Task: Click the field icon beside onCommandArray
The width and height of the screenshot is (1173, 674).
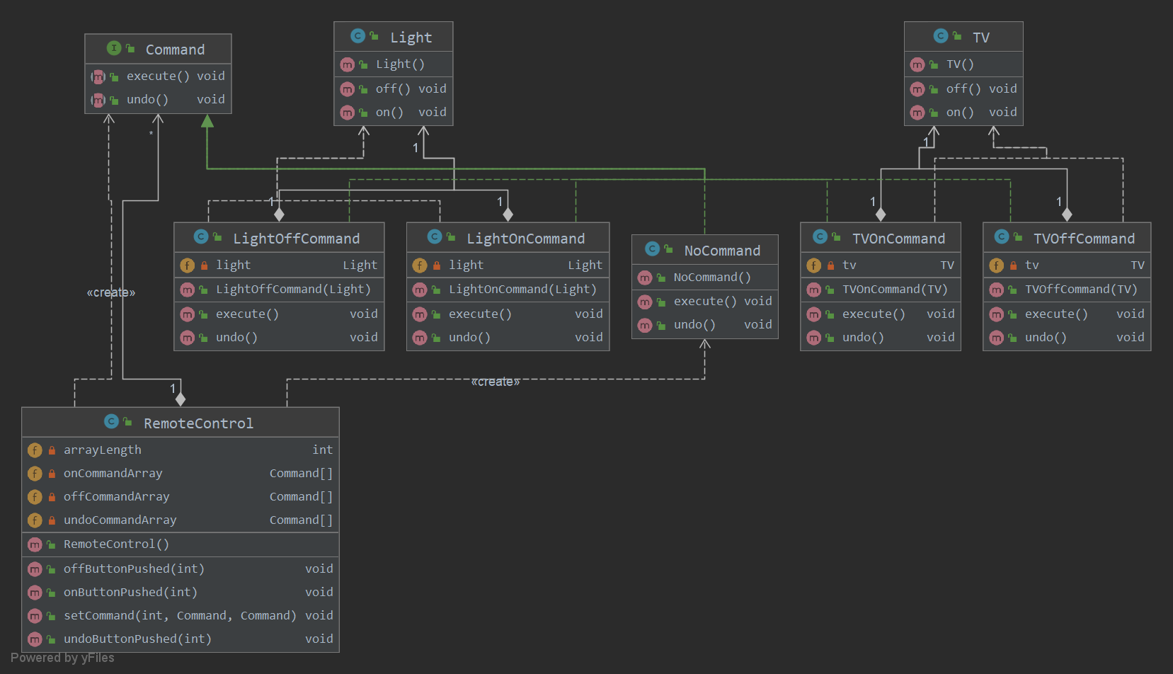Action: pyautogui.click(x=35, y=474)
